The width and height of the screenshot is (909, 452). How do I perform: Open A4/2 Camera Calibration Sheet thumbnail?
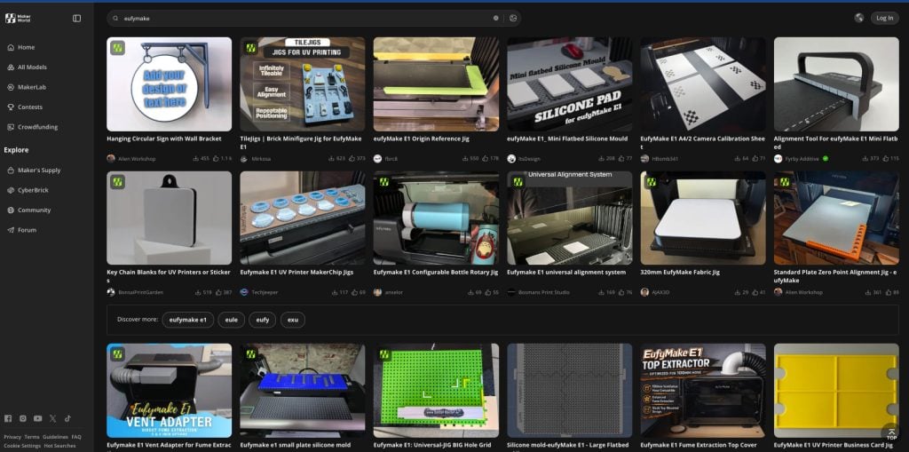703,84
